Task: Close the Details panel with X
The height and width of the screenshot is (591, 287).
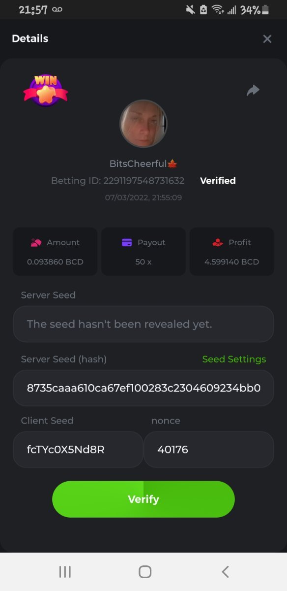Action: pyautogui.click(x=267, y=39)
